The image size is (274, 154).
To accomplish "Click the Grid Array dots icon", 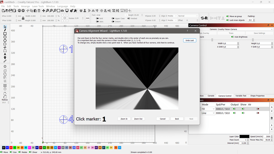I will pyautogui.click(x=5, y=85).
